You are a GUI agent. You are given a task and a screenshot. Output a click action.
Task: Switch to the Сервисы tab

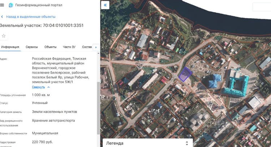point(32,47)
